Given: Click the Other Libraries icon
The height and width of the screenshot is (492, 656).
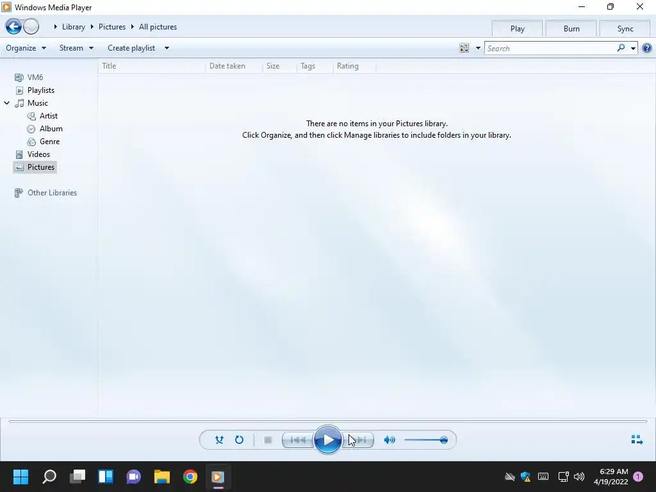Looking at the screenshot, I should tap(19, 193).
